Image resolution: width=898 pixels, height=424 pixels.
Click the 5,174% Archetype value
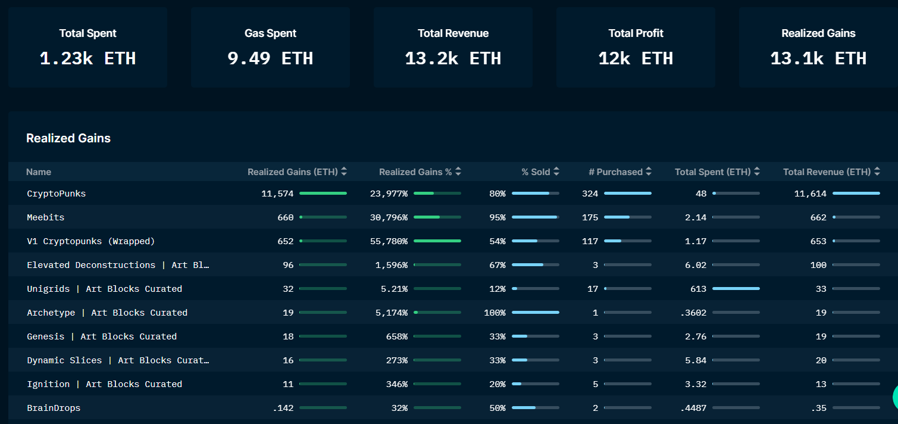pyautogui.click(x=392, y=313)
